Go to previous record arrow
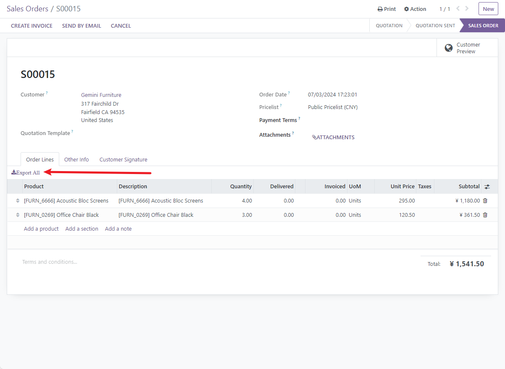 [458, 9]
